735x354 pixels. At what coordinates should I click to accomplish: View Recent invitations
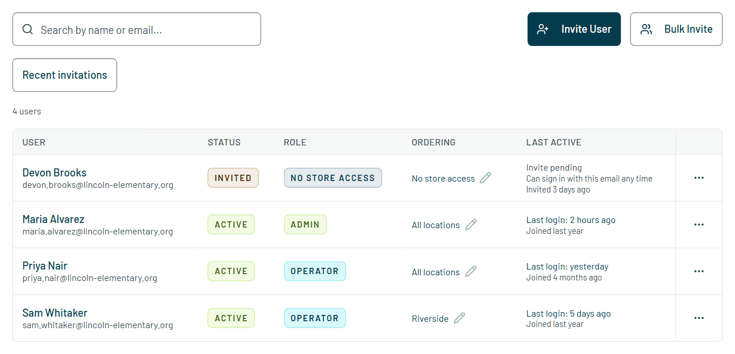click(65, 75)
